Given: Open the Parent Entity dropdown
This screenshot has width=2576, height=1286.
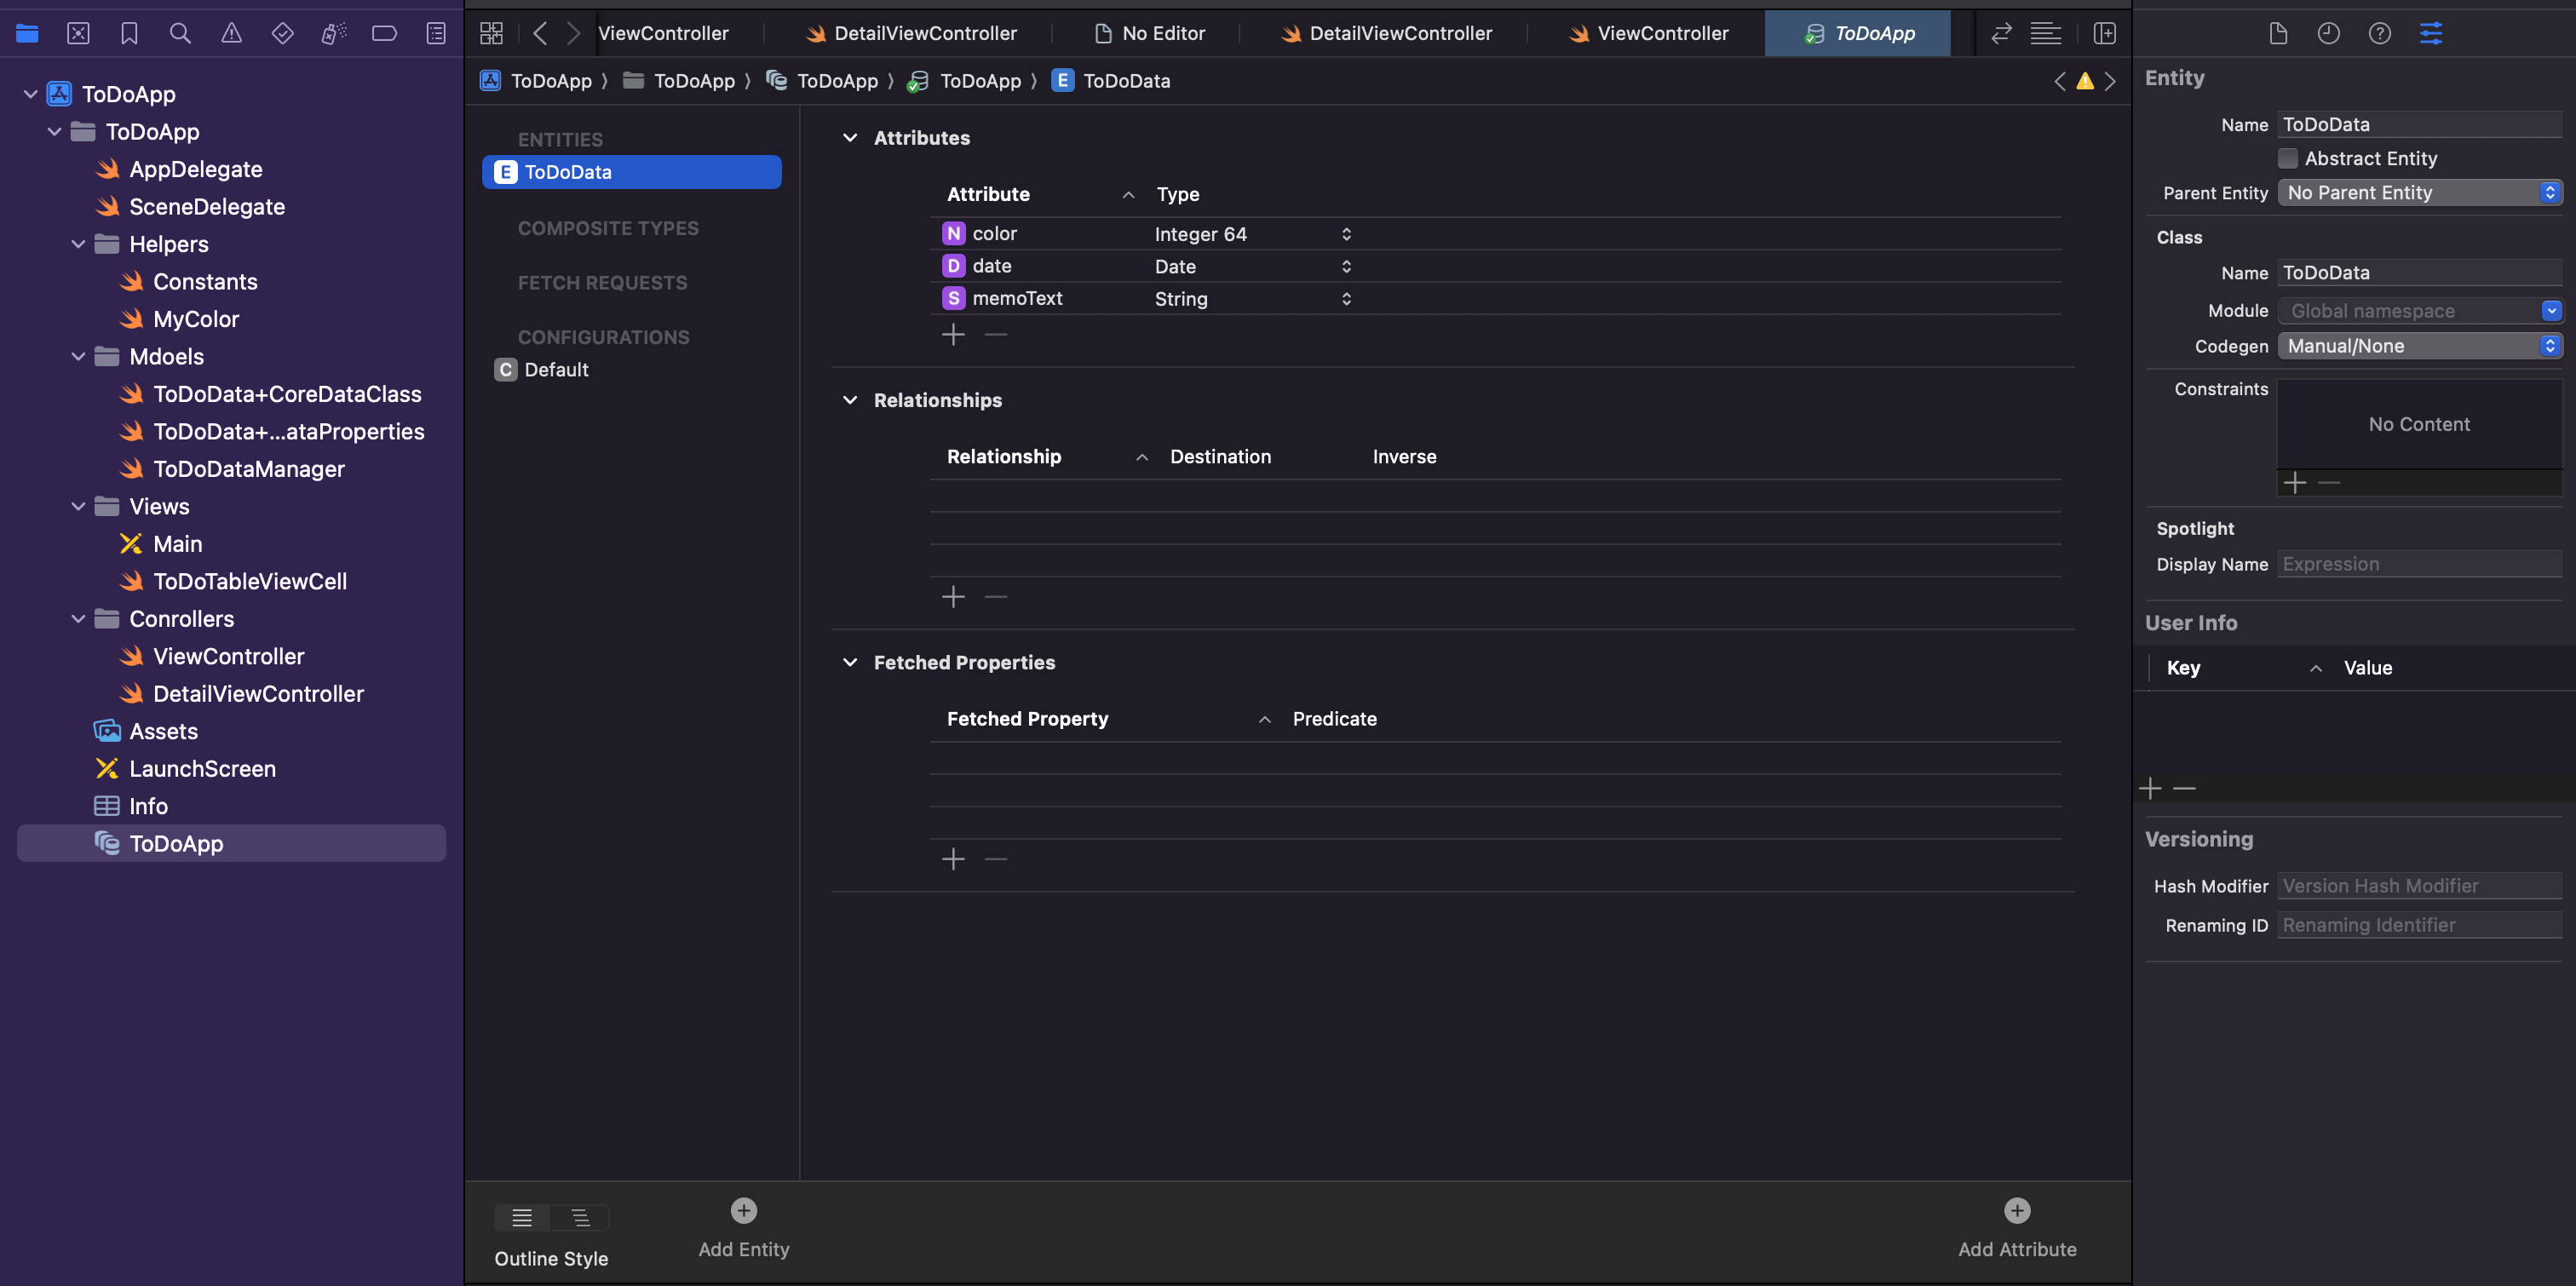Looking at the screenshot, I should click(2419, 192).
